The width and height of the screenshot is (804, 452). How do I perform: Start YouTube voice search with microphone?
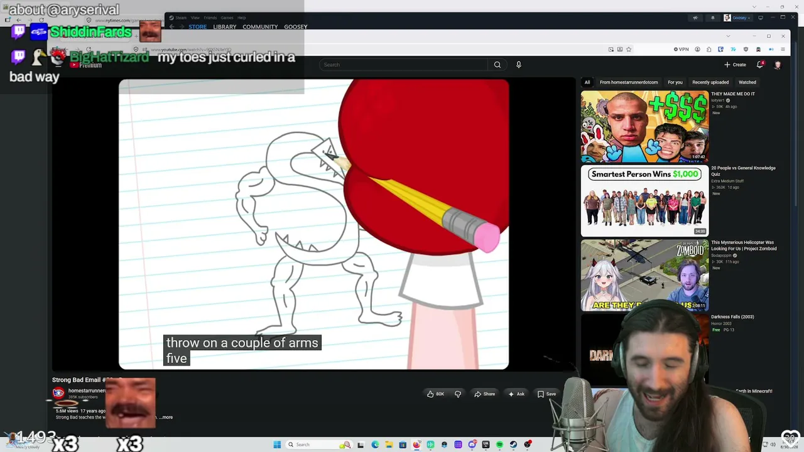(519, 65)
